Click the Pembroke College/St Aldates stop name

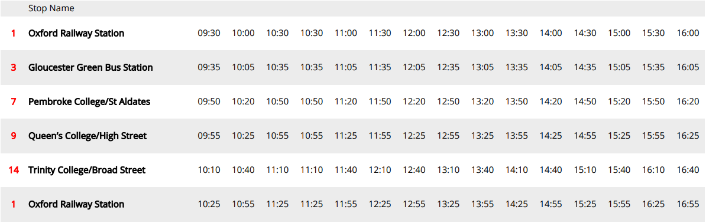[89, 101]
